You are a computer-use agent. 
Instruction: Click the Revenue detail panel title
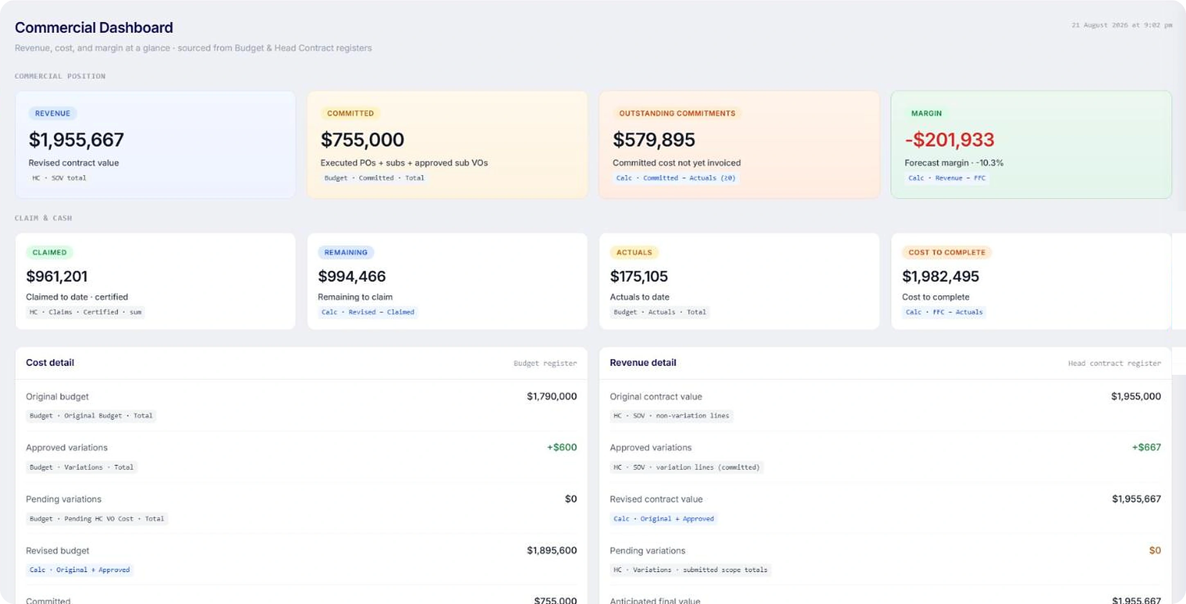click(643, 363)
